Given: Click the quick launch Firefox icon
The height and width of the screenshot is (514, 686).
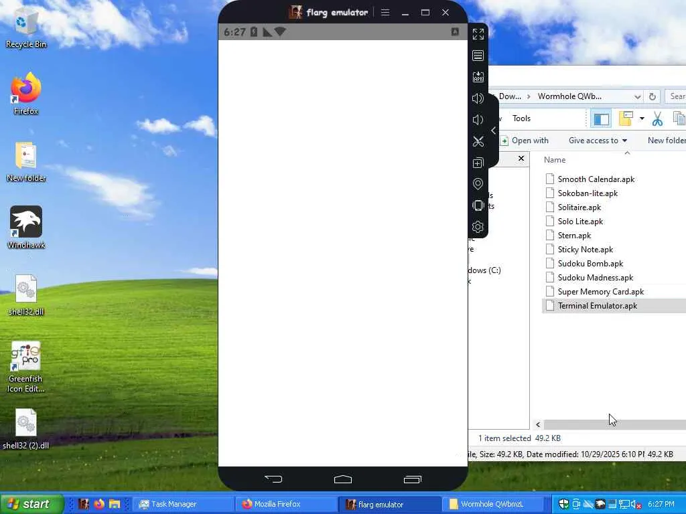Looking at the screenshot, I should (x=99, y=504).
